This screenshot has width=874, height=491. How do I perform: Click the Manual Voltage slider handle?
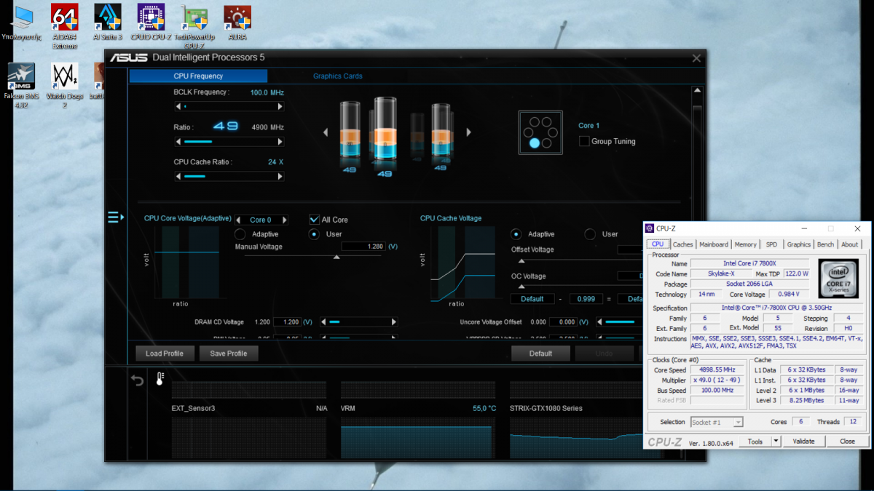pos(336,257)
